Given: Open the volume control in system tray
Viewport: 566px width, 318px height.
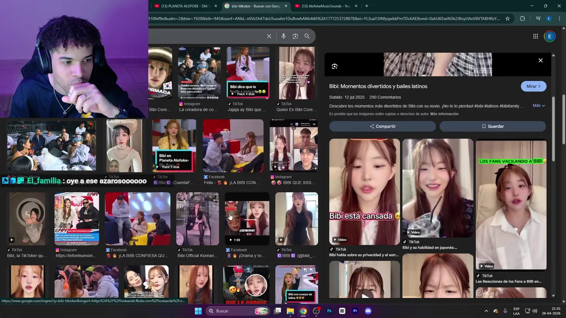Looking at the screenshot, I should tap(535, 311).
